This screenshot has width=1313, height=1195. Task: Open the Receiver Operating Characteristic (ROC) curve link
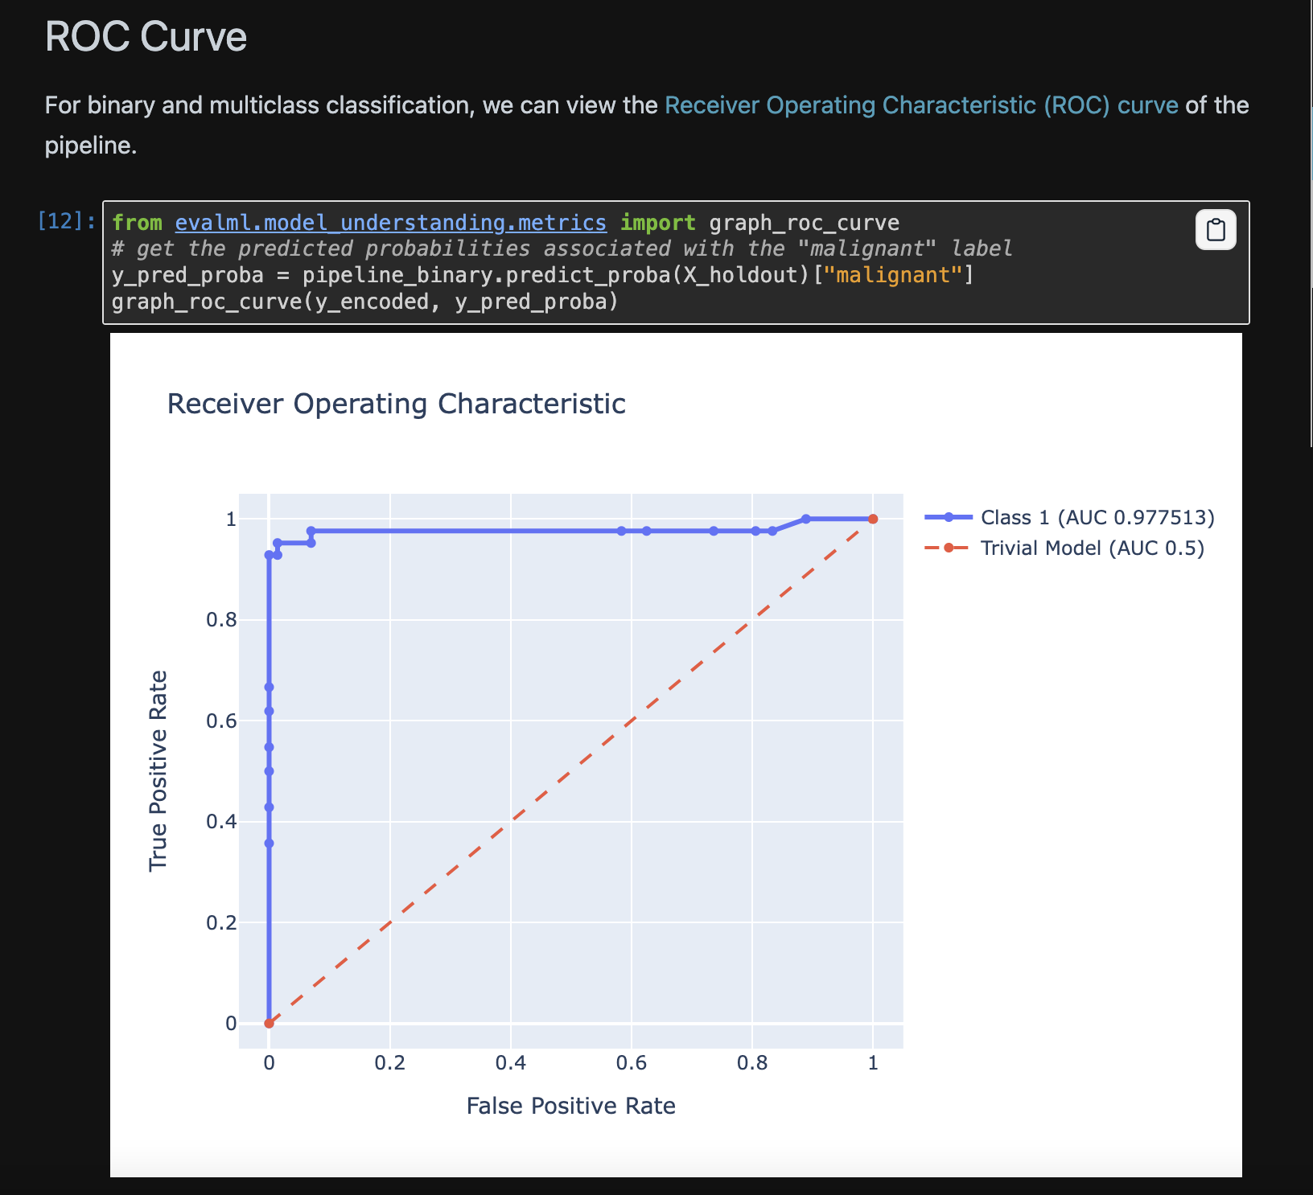tap(921, 105)
